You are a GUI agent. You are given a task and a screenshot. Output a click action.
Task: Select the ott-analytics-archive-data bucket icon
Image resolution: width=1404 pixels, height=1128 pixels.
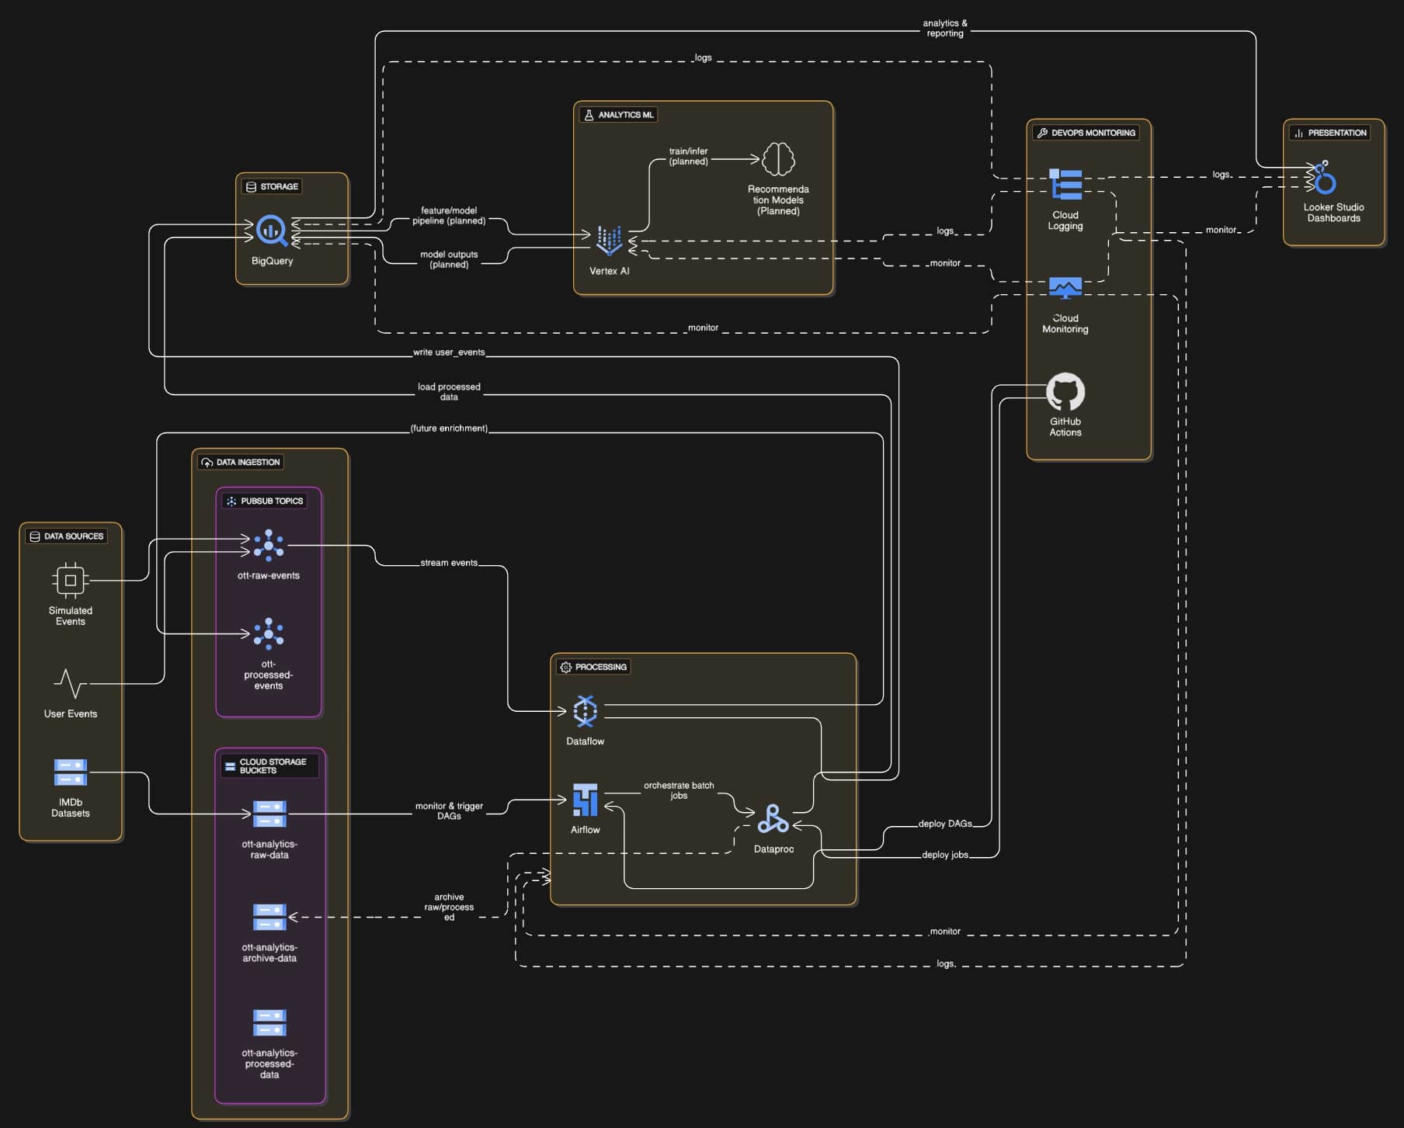268,916
